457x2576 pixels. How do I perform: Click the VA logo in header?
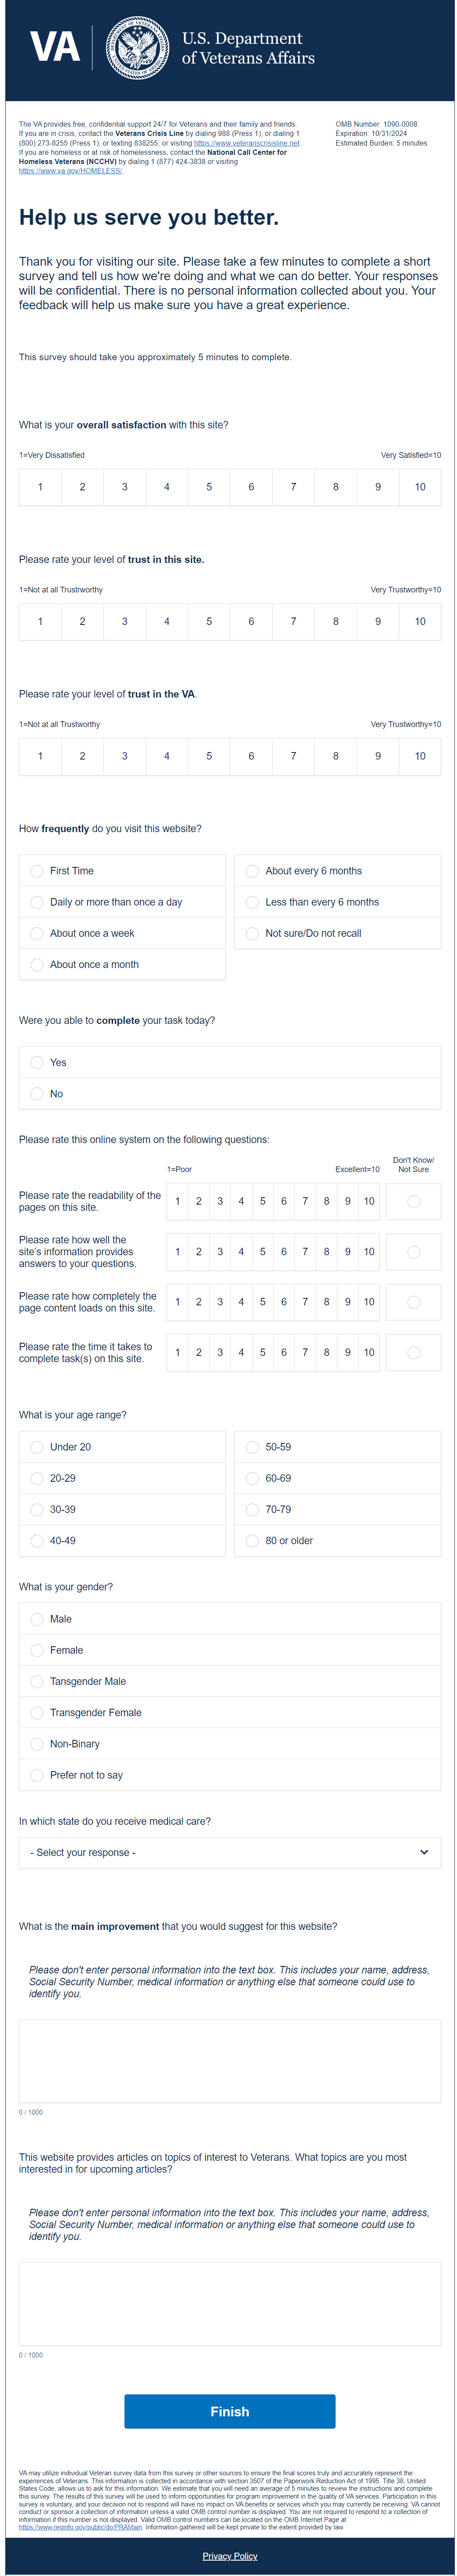click(54, 47)
